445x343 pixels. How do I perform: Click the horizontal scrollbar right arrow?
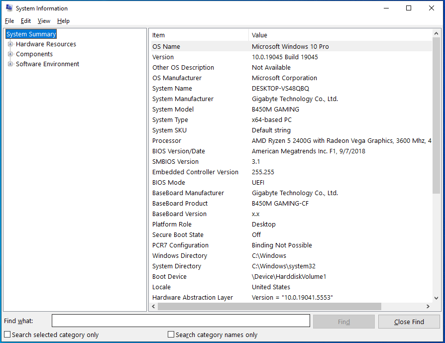pos(428,306)
